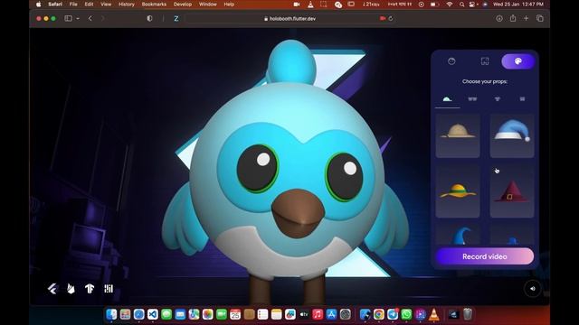Open App Store from the Dock
The width and height of the screenshot is (579, 325).
331,314
